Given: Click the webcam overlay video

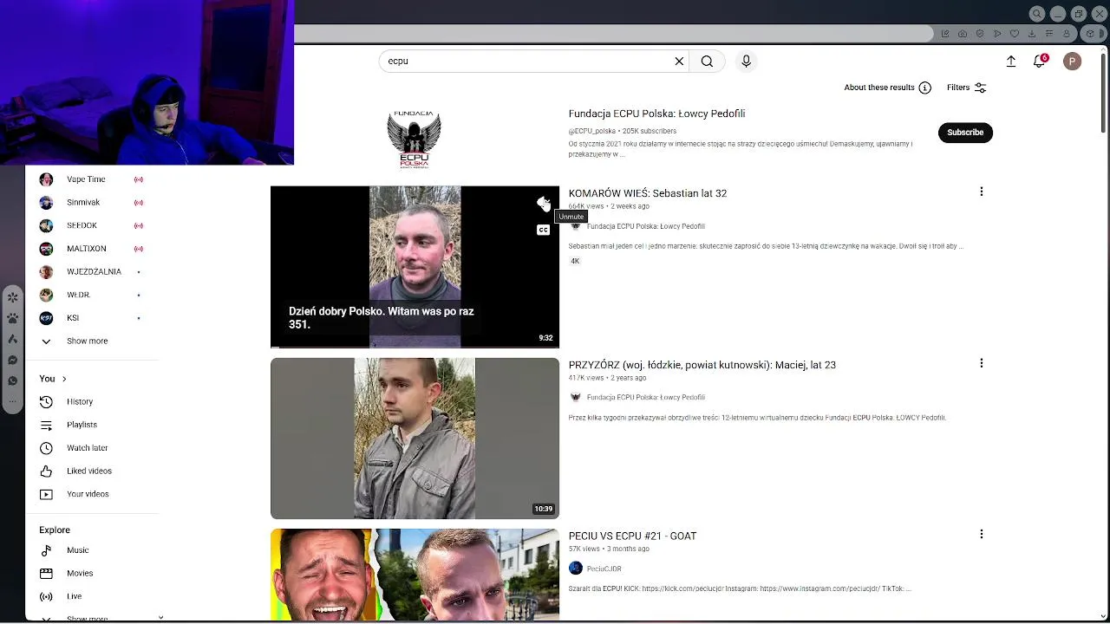Looking at the screenshot, I should [x=147, y=82].
